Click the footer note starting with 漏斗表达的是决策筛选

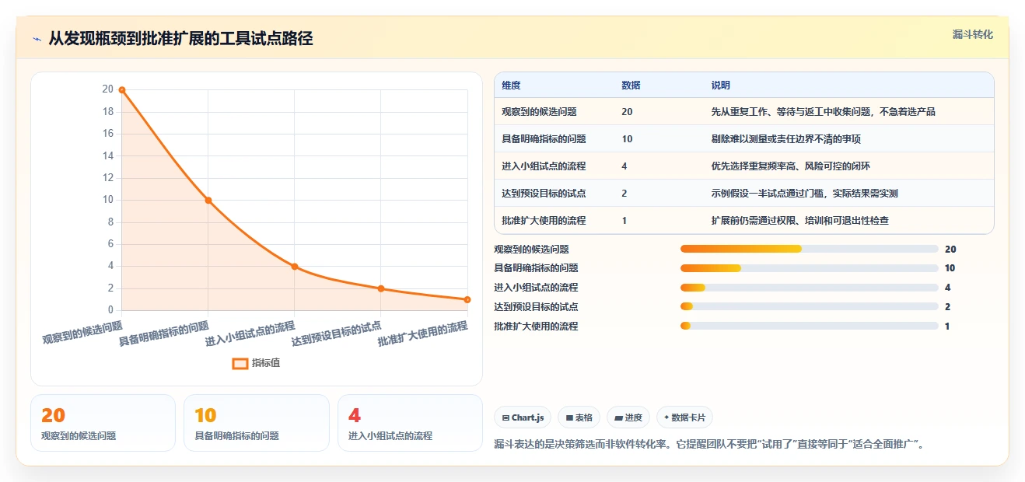pos(711,444)
